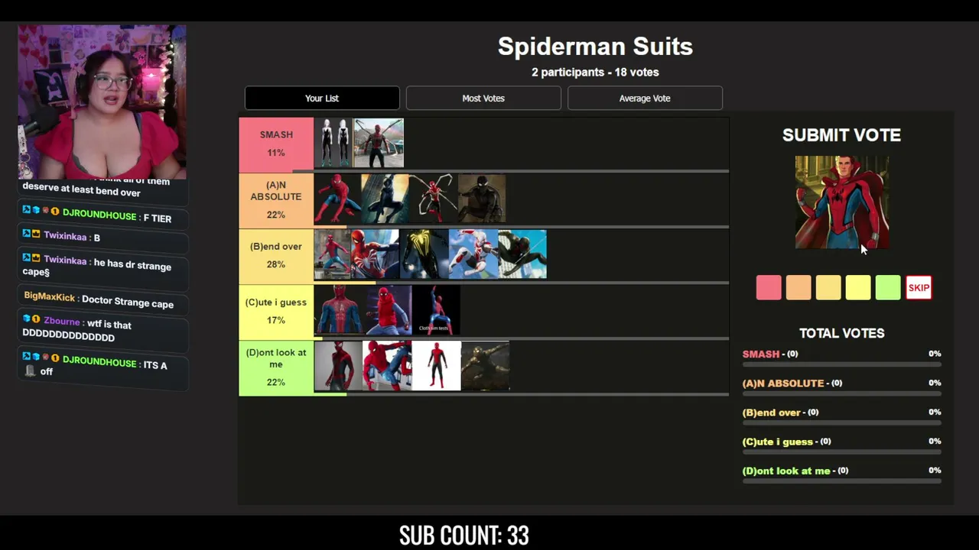Click the trash can emote before 'off'
This screenshot has height=550, width=979.
coord(30,370)
